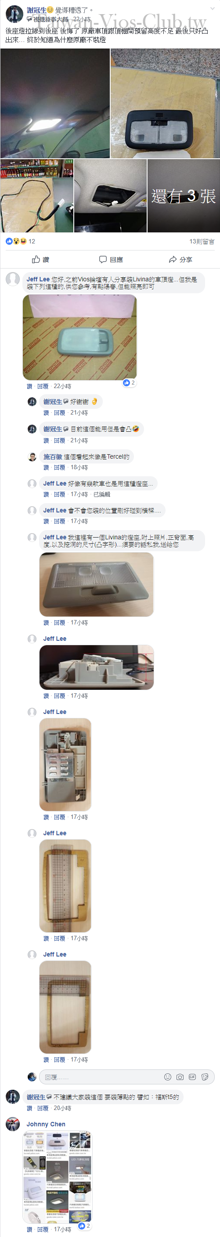Open the ceiling light photo thumbnail
The height and width of the screenshot is (1237, 220).
pyautogui.click(x=55, y=103)
